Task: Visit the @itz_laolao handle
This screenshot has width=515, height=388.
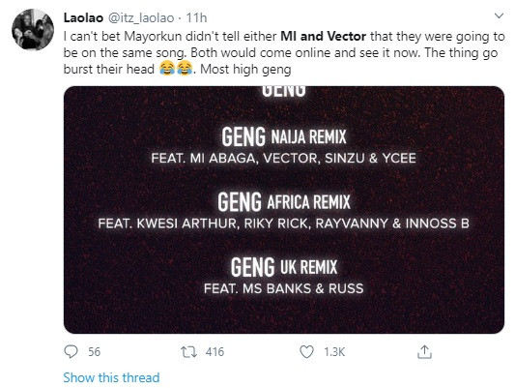Action: coord(141,18)
